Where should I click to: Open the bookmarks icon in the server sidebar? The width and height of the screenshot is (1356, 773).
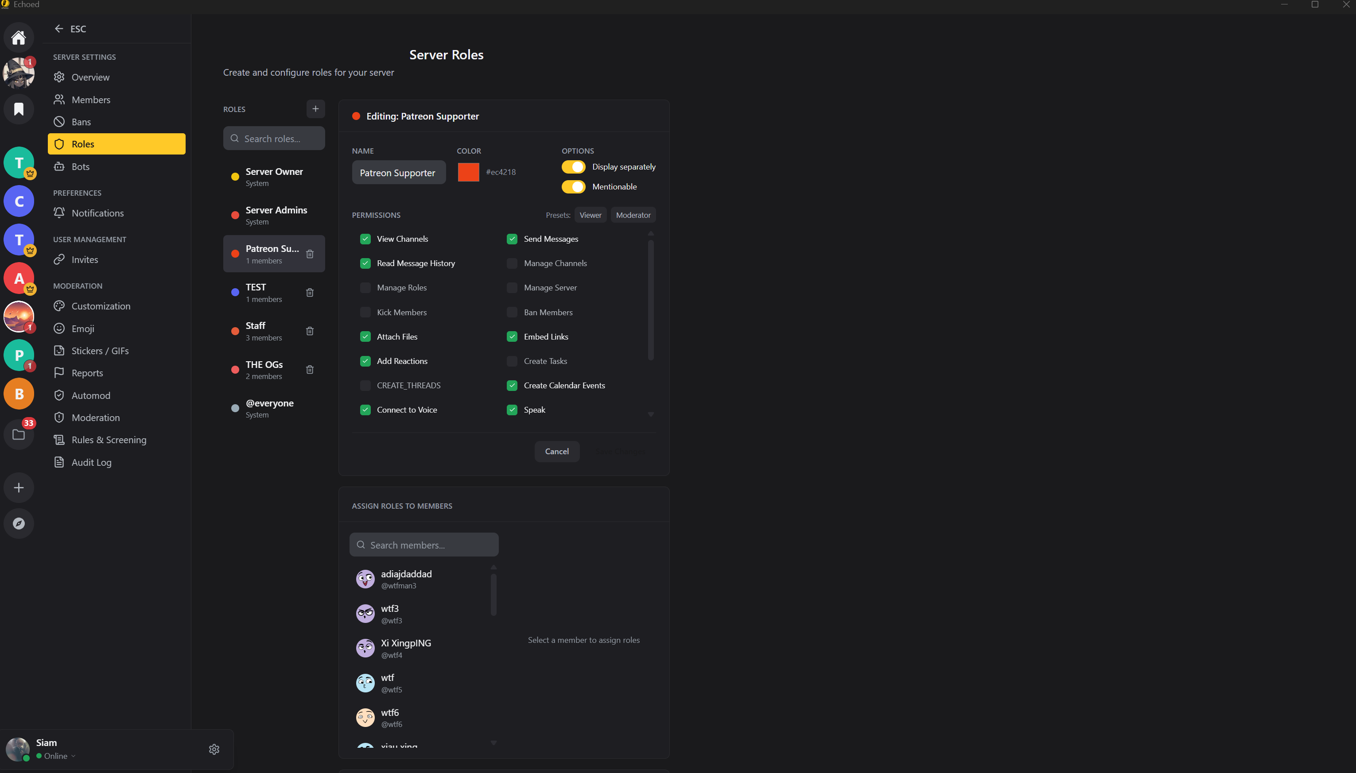pos(19,109)
